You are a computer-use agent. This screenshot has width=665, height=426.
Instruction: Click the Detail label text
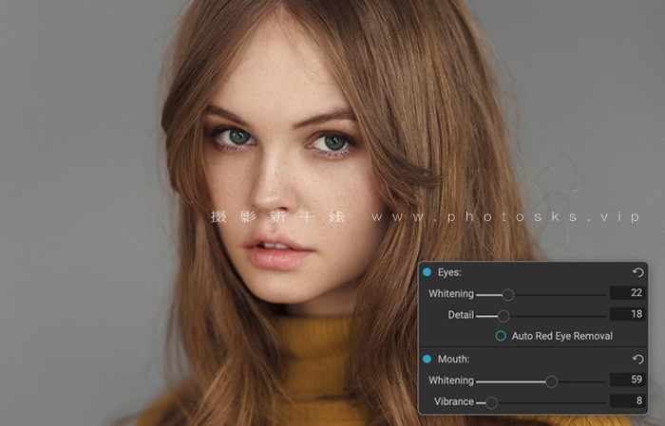point(461,315)
